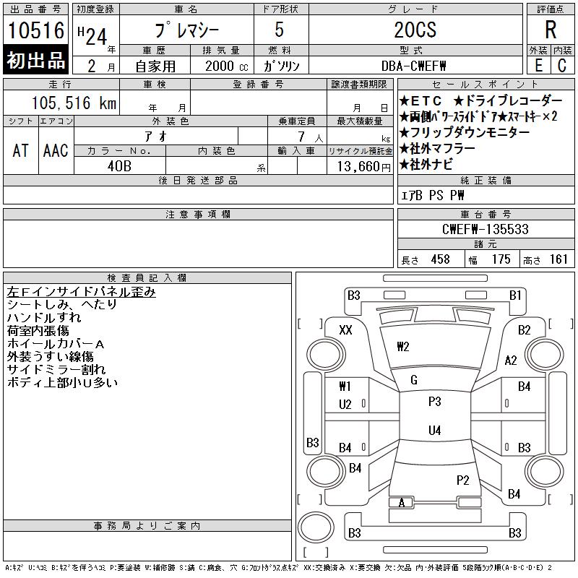
Task: Select the color number 40B field
Action: [x=119, y=166]
